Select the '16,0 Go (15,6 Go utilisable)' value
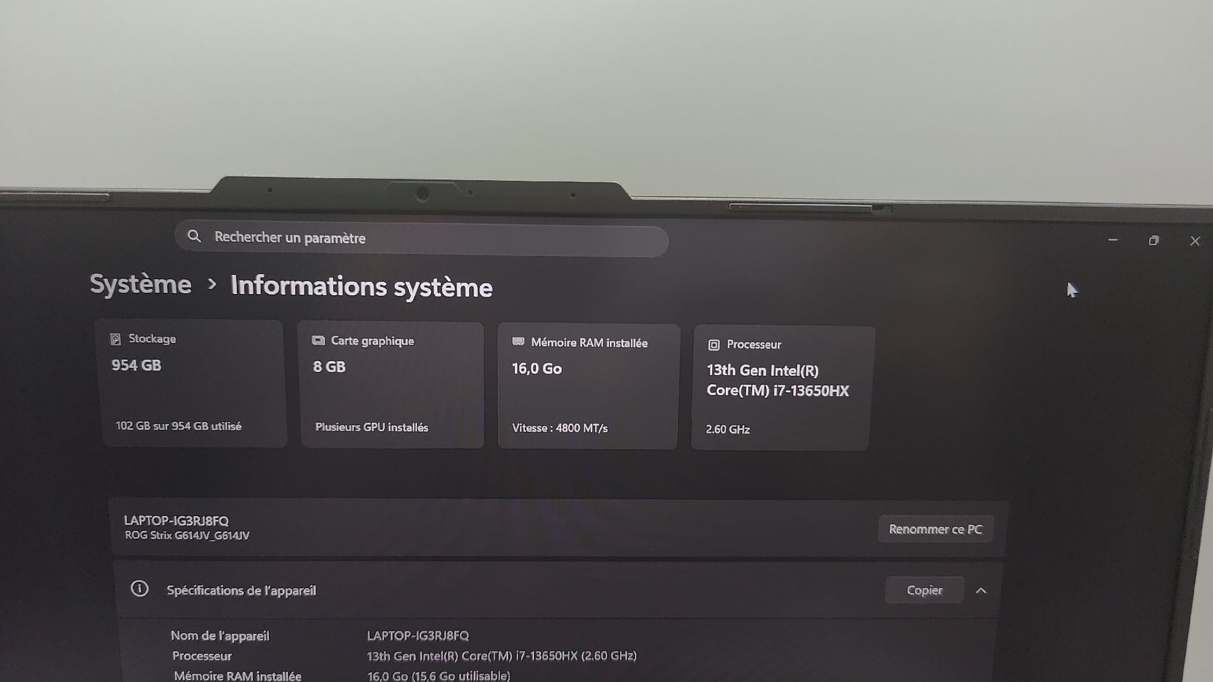1213x682 pixels. 439,675
